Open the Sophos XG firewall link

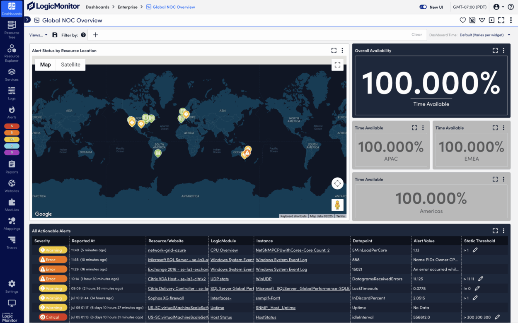click(x=166, y=298)
